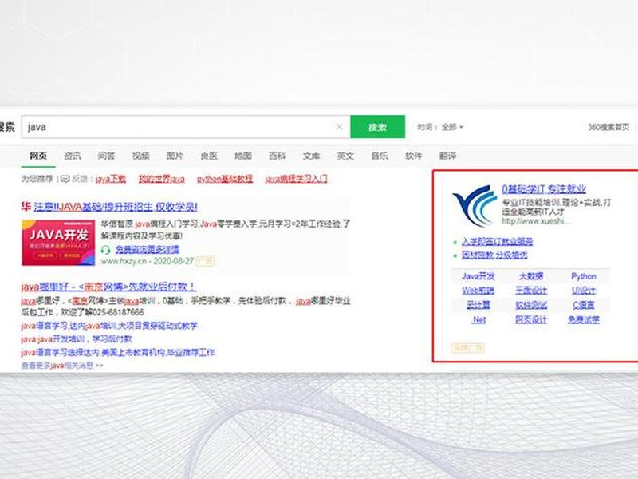The width and height of the screenshot is (638, 479).
Task: Click the blue bird logo in the ad panel
Action: (x=474, y=205)
